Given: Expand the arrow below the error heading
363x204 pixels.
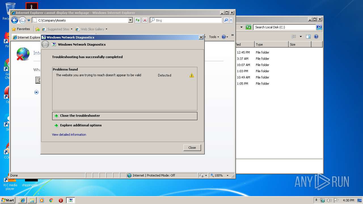Looking at the screenshot, I should coord(36,92).
